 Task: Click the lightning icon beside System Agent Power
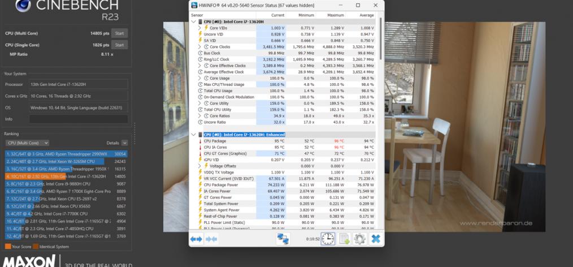pyautogui.click(x=200, y=209)
